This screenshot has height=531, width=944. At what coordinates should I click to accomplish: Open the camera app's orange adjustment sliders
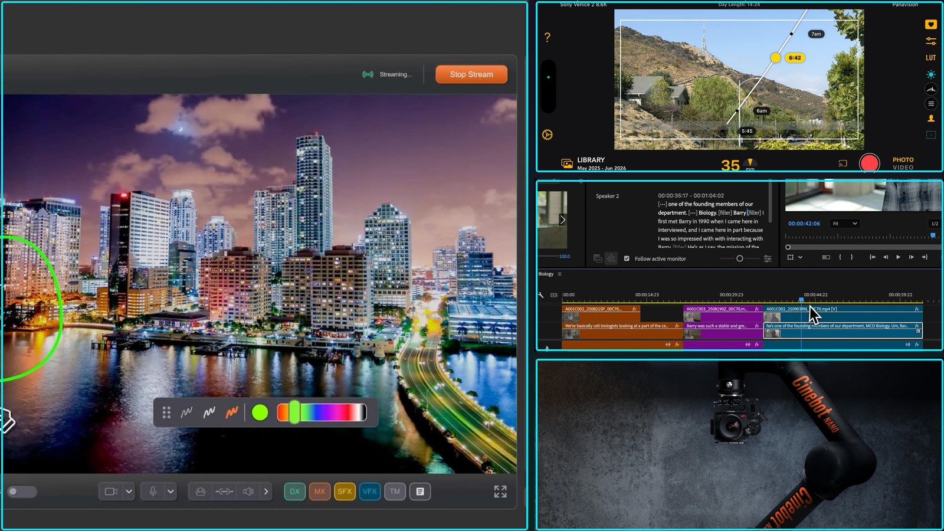(931, 41)
